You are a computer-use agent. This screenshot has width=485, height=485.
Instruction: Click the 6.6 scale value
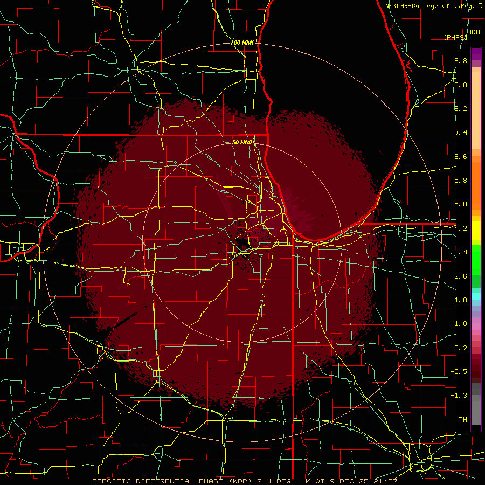pos(461,156)
